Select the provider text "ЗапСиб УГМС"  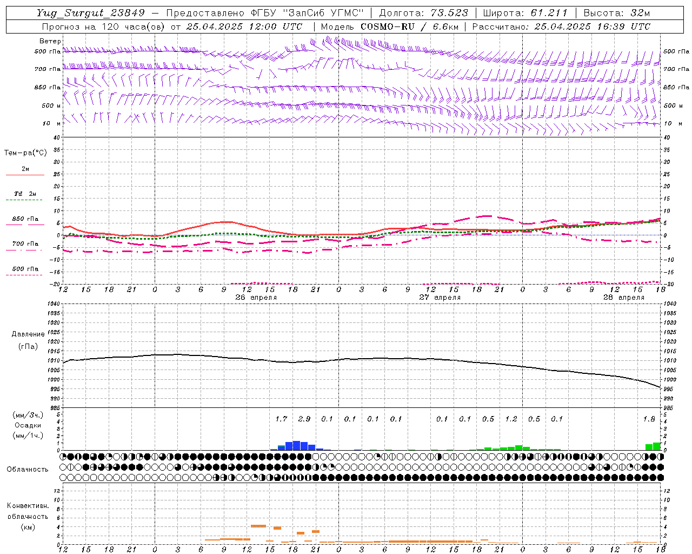(x=323, y=13)
